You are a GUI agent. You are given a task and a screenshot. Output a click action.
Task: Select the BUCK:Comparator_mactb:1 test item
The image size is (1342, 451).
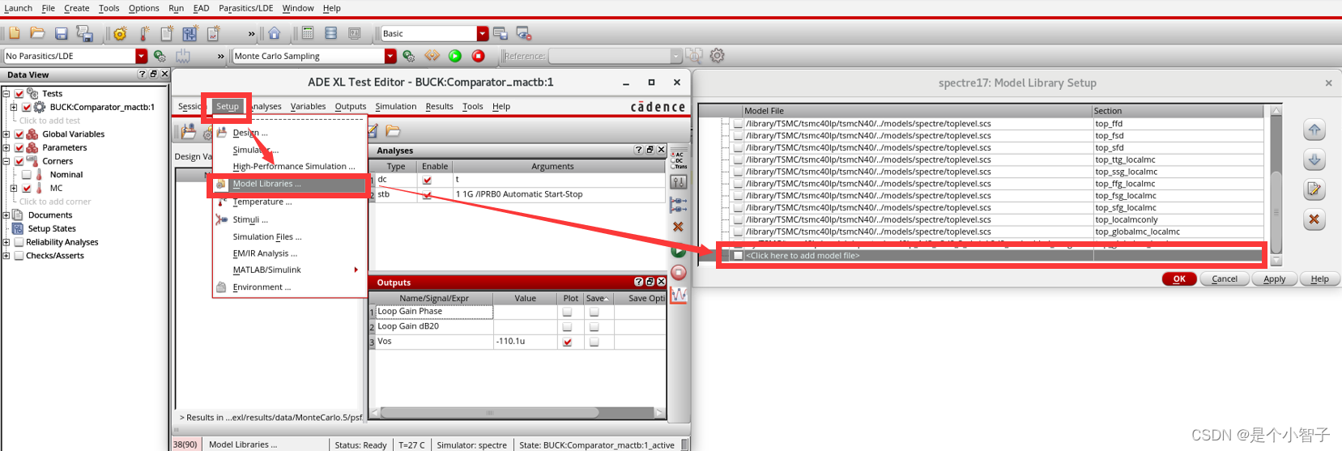tap(102, 107)
